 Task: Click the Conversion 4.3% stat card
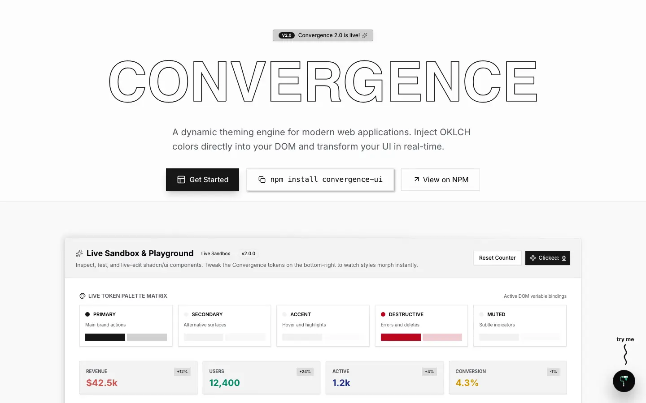(x=508, y=377)
